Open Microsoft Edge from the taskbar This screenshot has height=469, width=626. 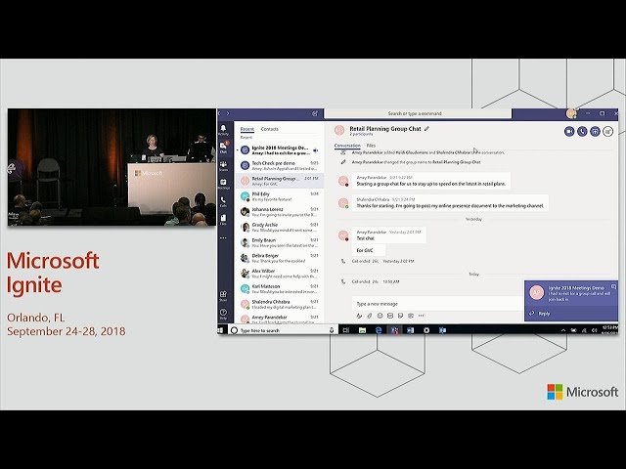tap(379, 330)
